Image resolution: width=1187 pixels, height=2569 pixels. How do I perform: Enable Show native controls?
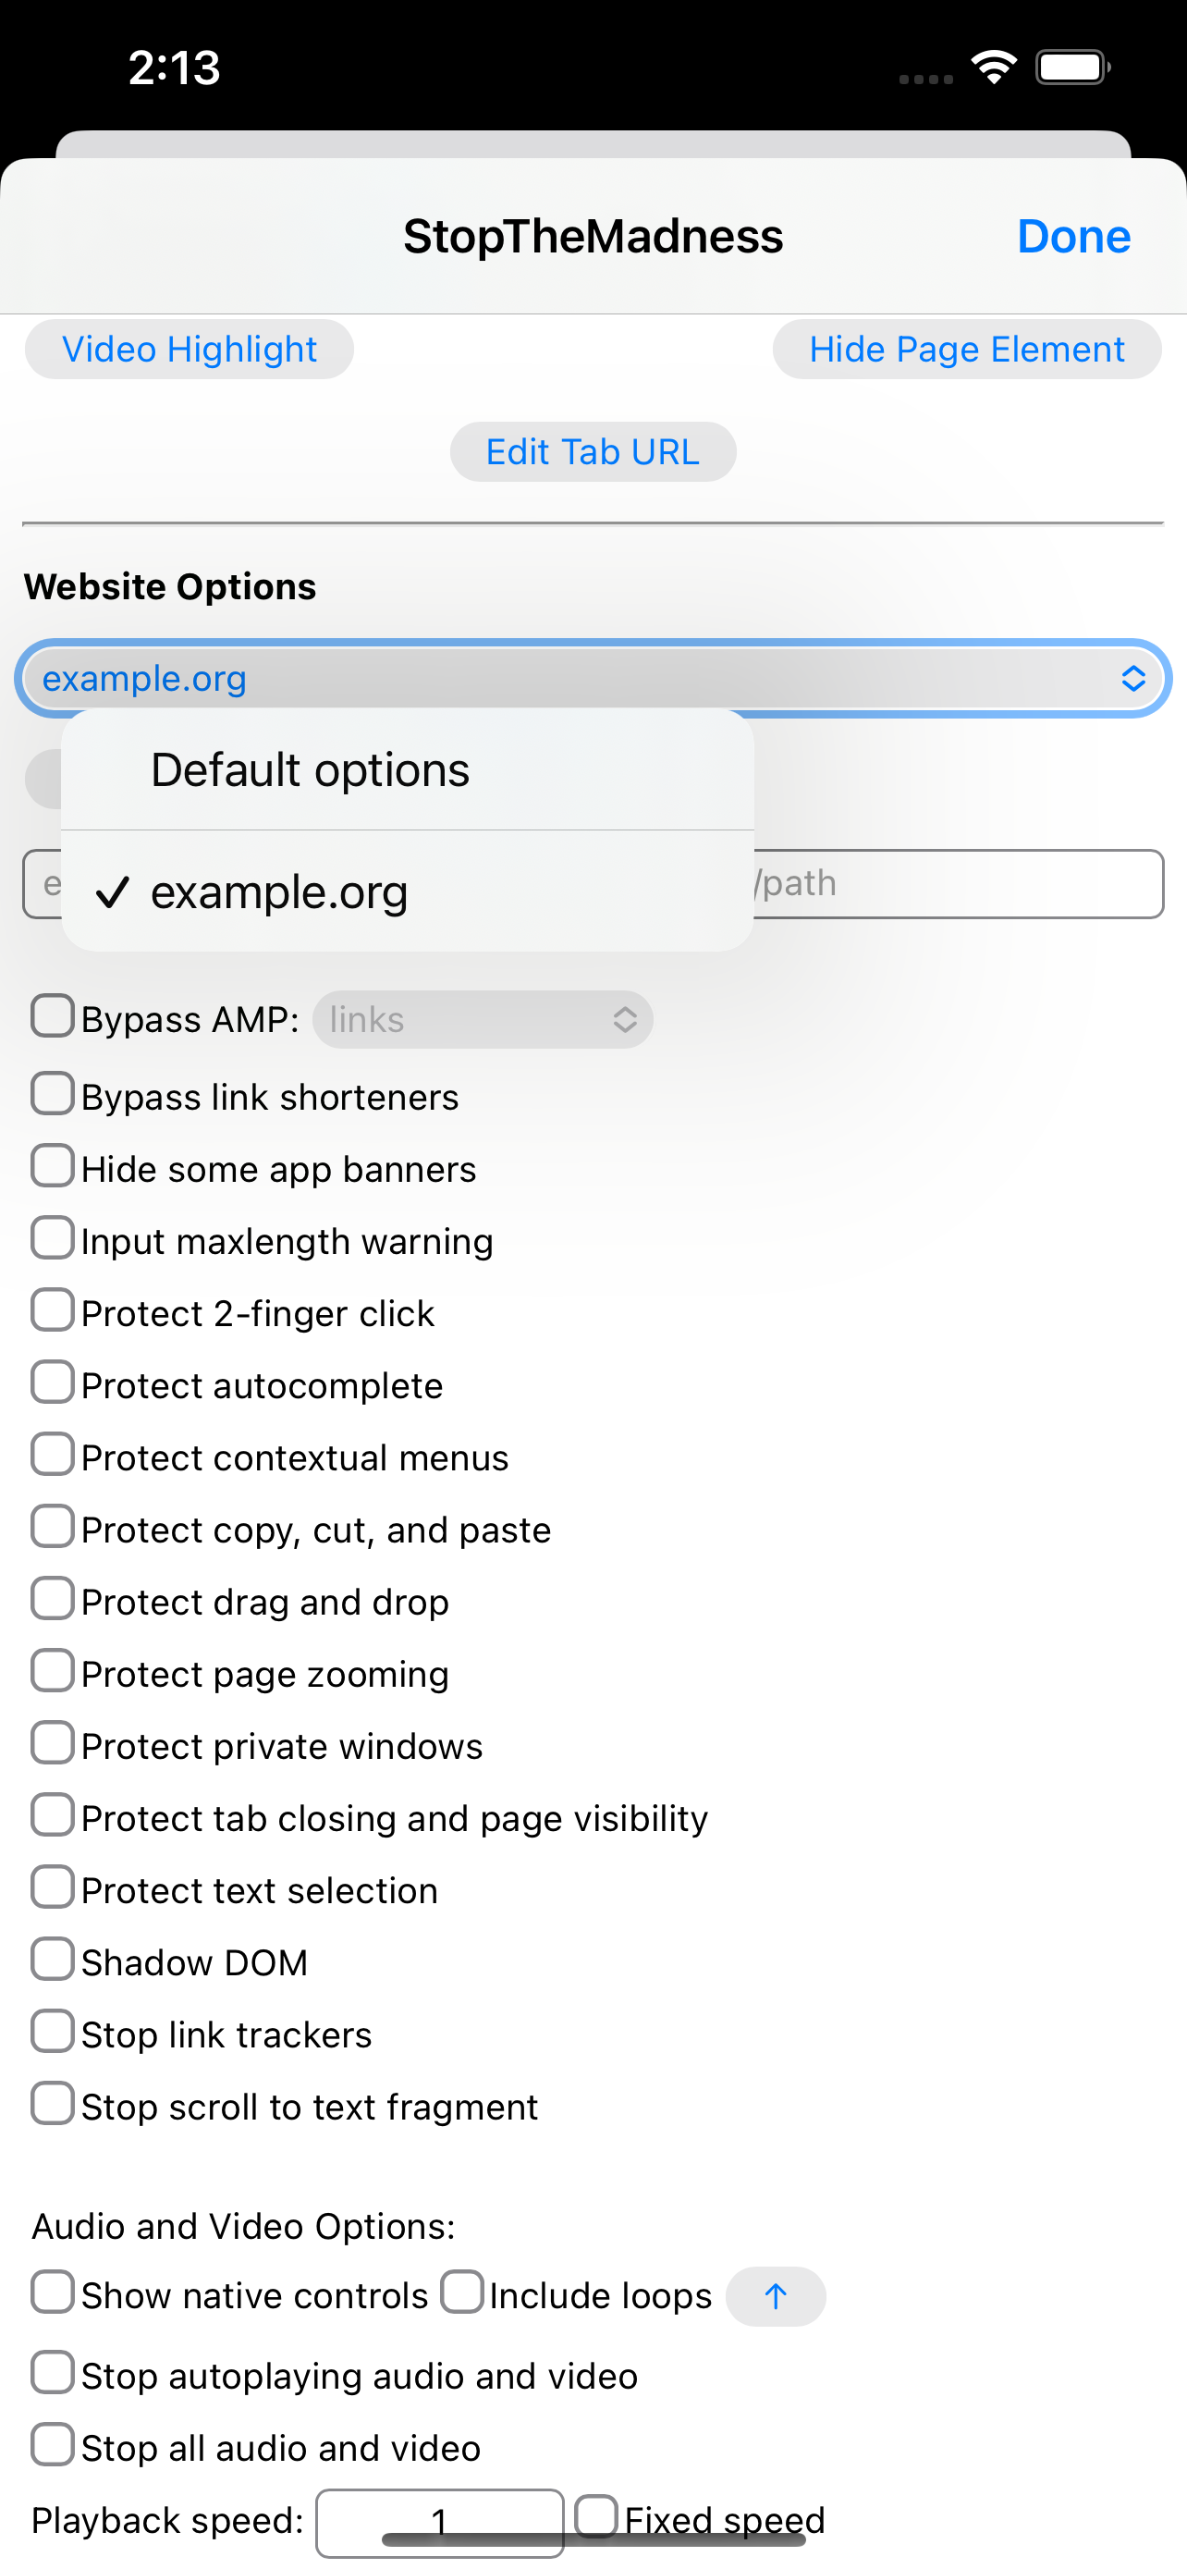point(53,2292)
